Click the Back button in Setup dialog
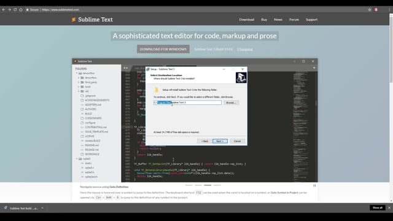This screenshot has width=393, height=221. (x=204, y=141)
